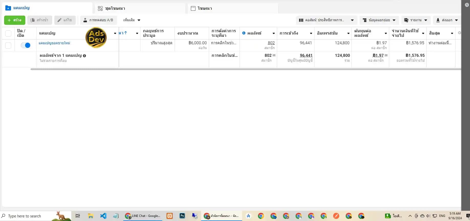This screenshot has height=221, width=470.
Task: Open the XAMPP icon in the taskbar
Action: tap(169, 216)
